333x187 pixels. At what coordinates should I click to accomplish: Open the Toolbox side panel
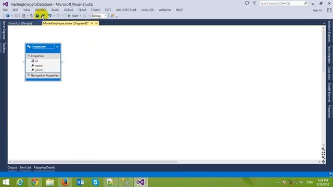(x=4, y=47)
